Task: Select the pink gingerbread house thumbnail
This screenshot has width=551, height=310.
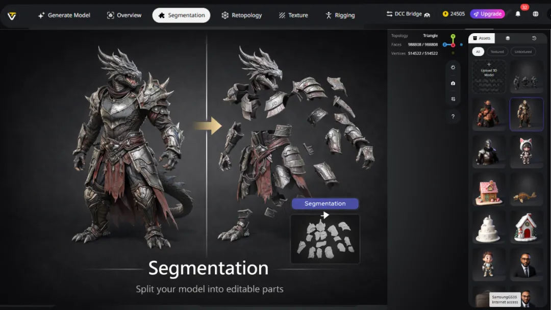Action: pyautogui.click(x=489, y=190)
